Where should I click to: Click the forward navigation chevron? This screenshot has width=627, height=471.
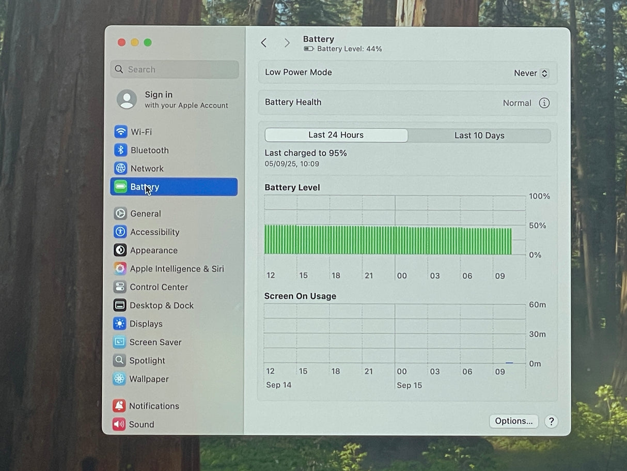tap(287, 42)
